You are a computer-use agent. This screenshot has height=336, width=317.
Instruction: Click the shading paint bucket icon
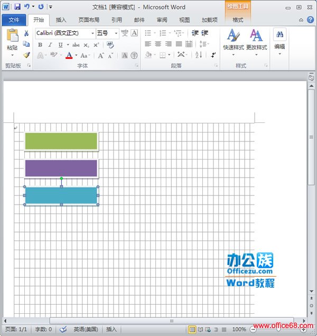(x=148, y=55)
